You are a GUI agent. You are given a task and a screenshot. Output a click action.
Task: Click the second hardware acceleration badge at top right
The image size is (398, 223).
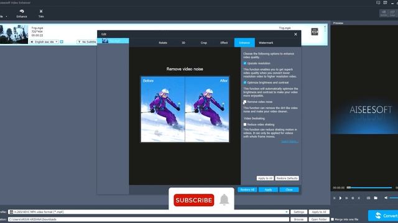click(x=392, y=13)
